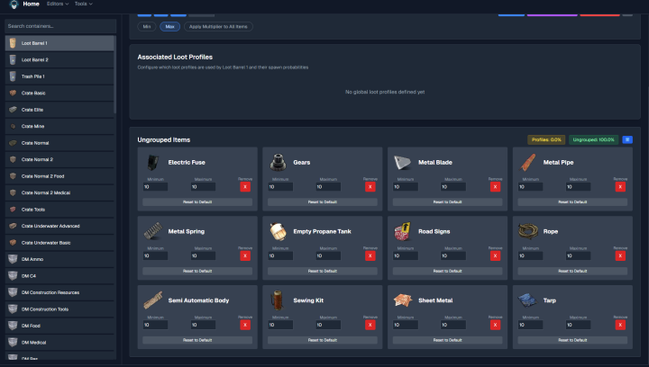Click the Gears item icon

(279, 162)
